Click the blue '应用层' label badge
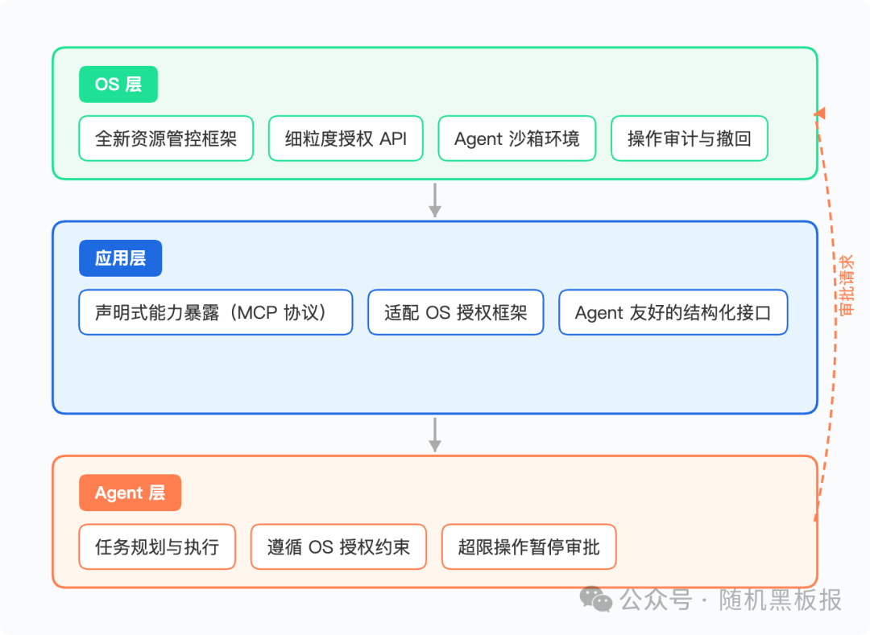Image resolution: width=870 pixels, height=635 pixels. (x=120, y=258)
